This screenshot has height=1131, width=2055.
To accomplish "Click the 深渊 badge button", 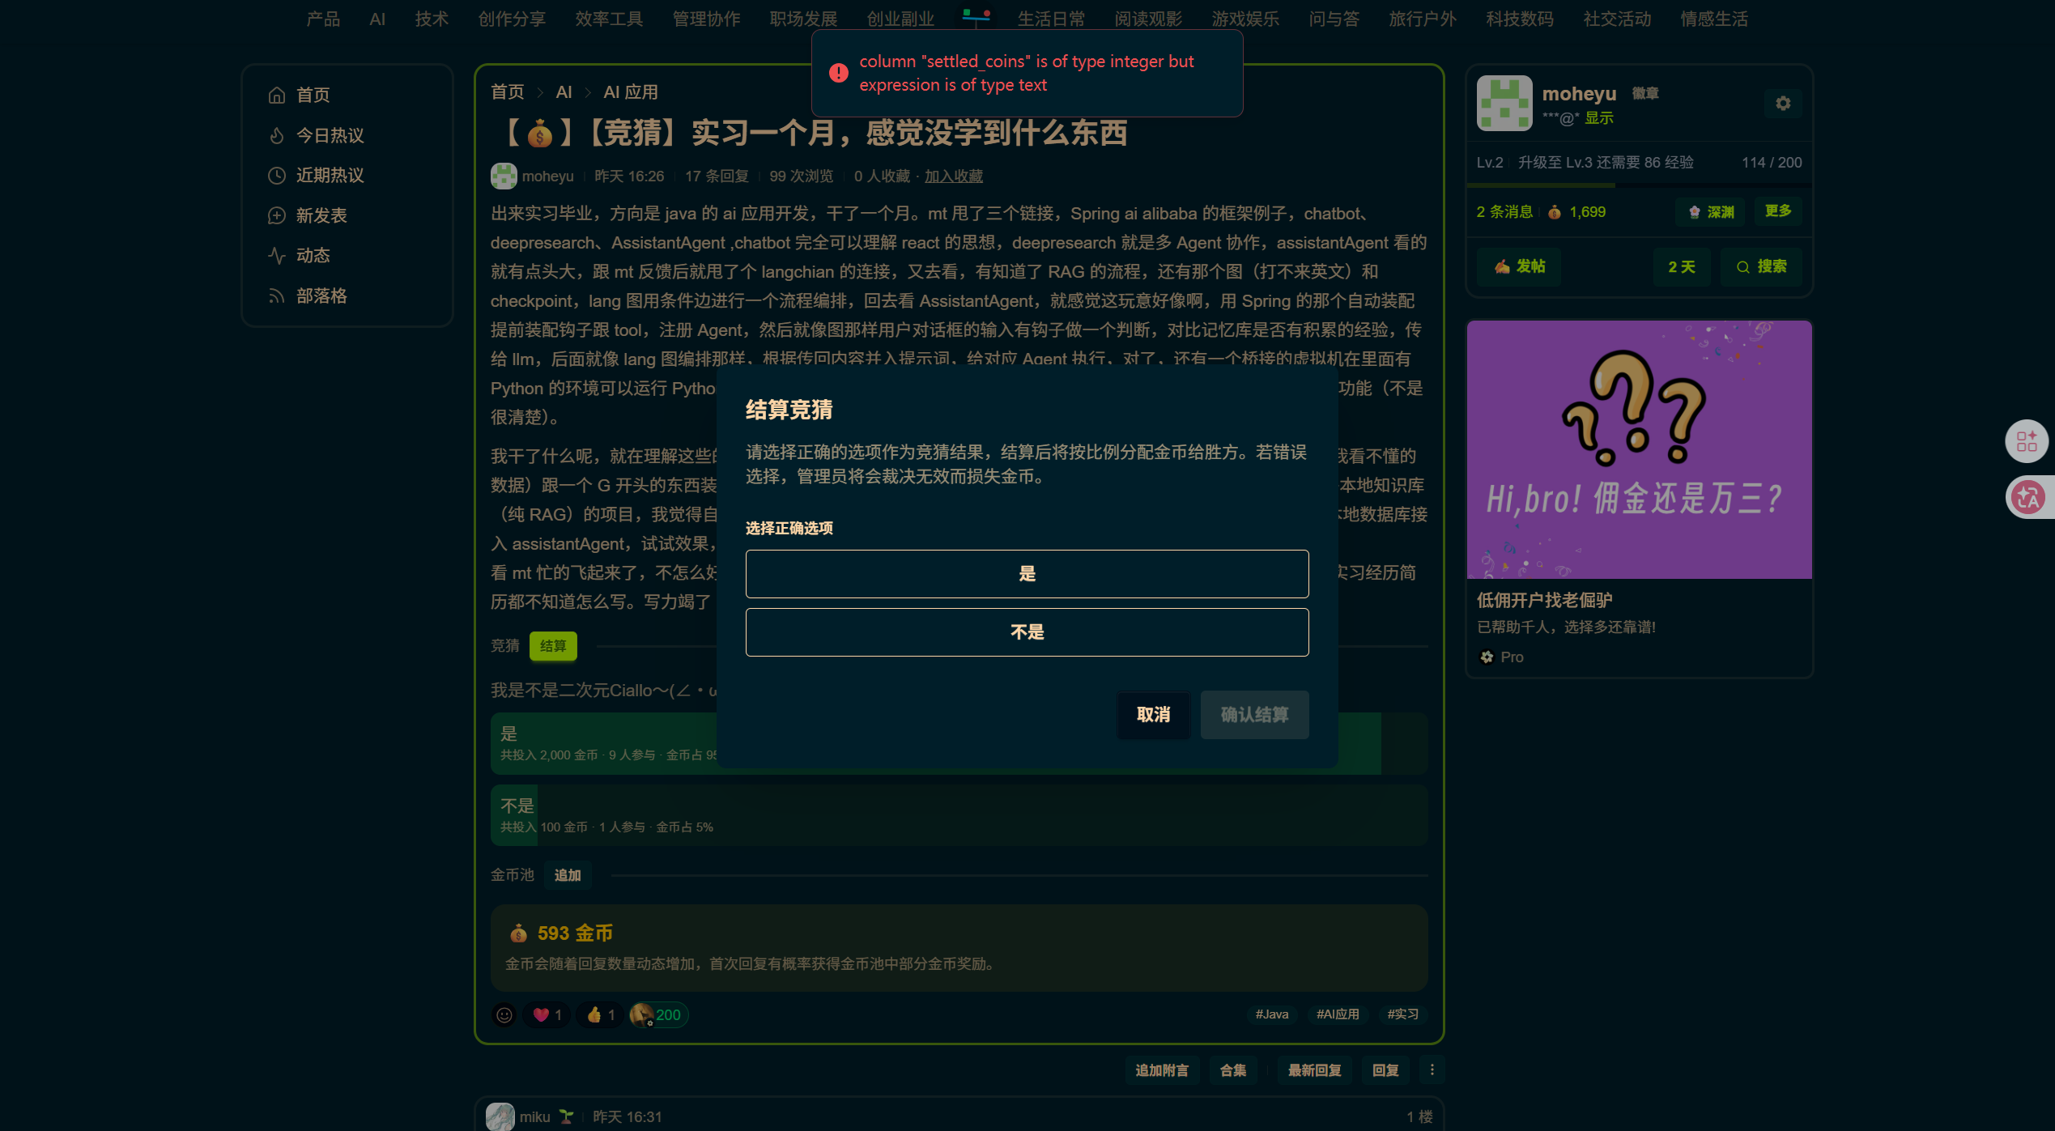I will point(1711,211).
